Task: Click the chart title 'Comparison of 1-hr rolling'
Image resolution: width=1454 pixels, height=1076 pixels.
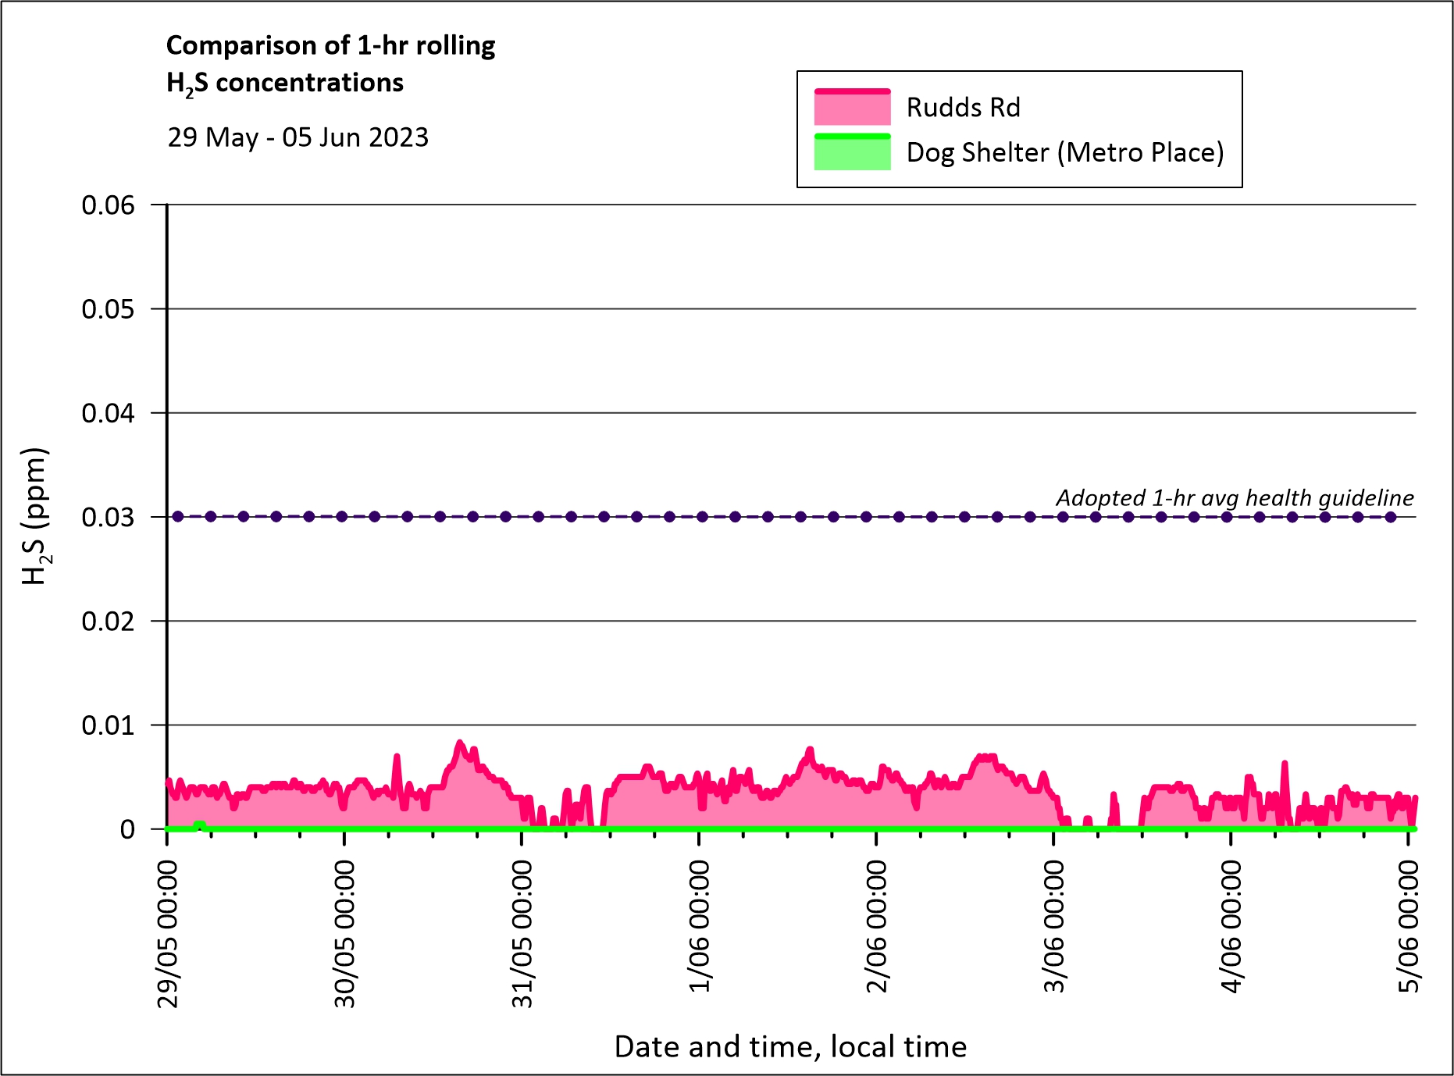Action: [330, 45]
